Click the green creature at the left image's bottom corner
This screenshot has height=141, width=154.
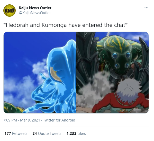tap(13, 108)
